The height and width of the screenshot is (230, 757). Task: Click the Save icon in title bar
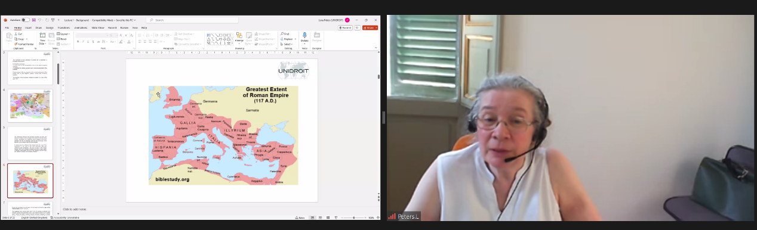34,20
